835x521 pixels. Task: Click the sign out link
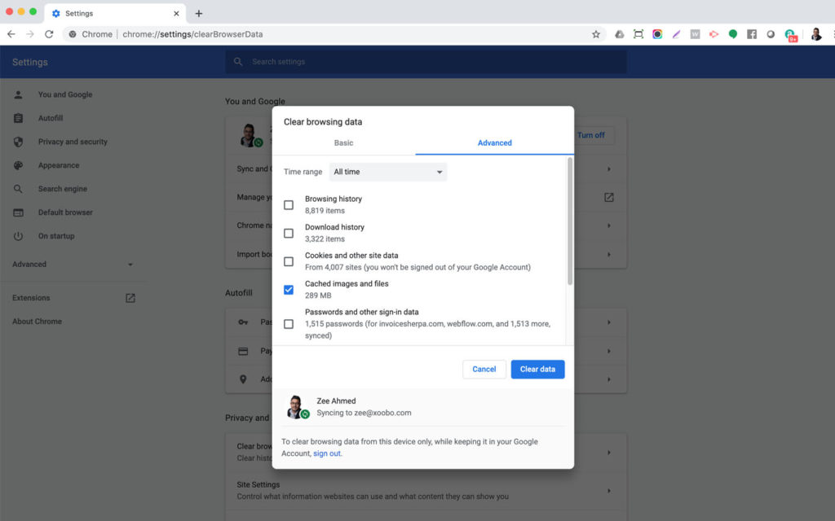point(326,453)
